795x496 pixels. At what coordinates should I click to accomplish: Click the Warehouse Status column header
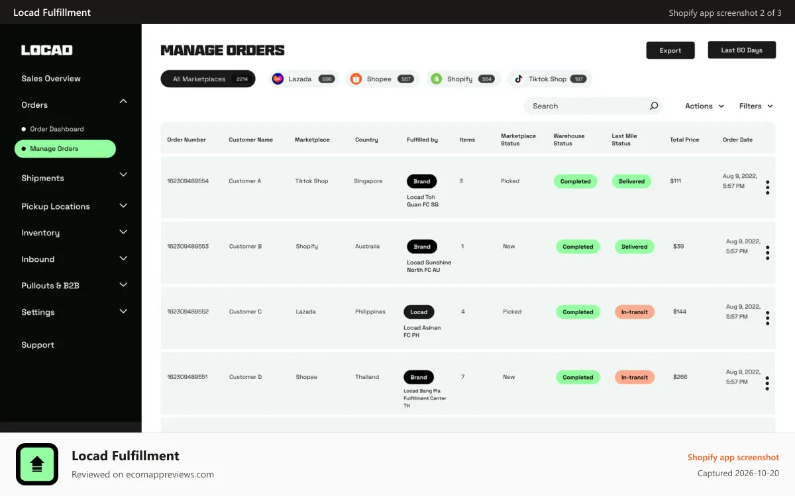569,140
